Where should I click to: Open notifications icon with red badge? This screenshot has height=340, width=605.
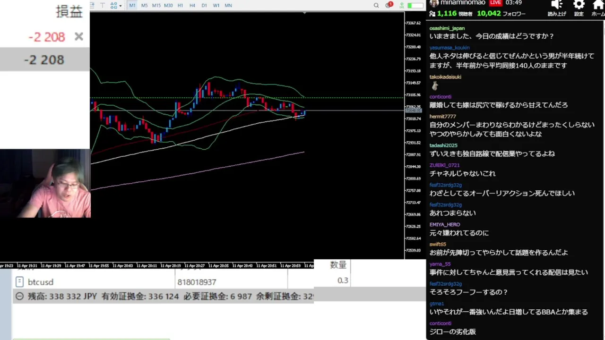click(389, 5)
